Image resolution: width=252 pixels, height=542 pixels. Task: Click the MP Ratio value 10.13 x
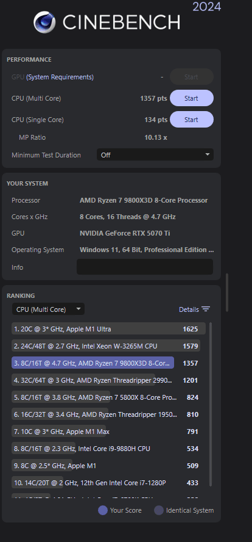point(156,137)
